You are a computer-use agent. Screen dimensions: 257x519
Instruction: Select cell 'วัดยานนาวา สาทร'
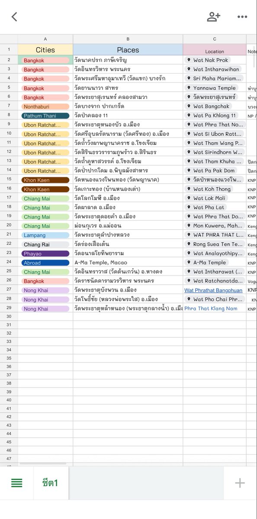(128, 88)
